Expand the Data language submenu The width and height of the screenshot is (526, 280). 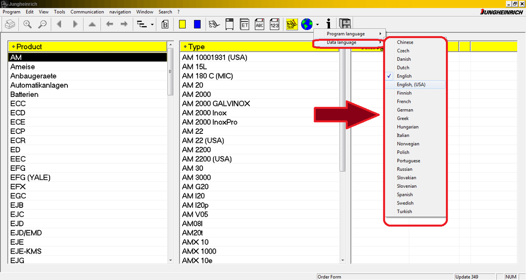pyautogui.click(x=349, y=42)
